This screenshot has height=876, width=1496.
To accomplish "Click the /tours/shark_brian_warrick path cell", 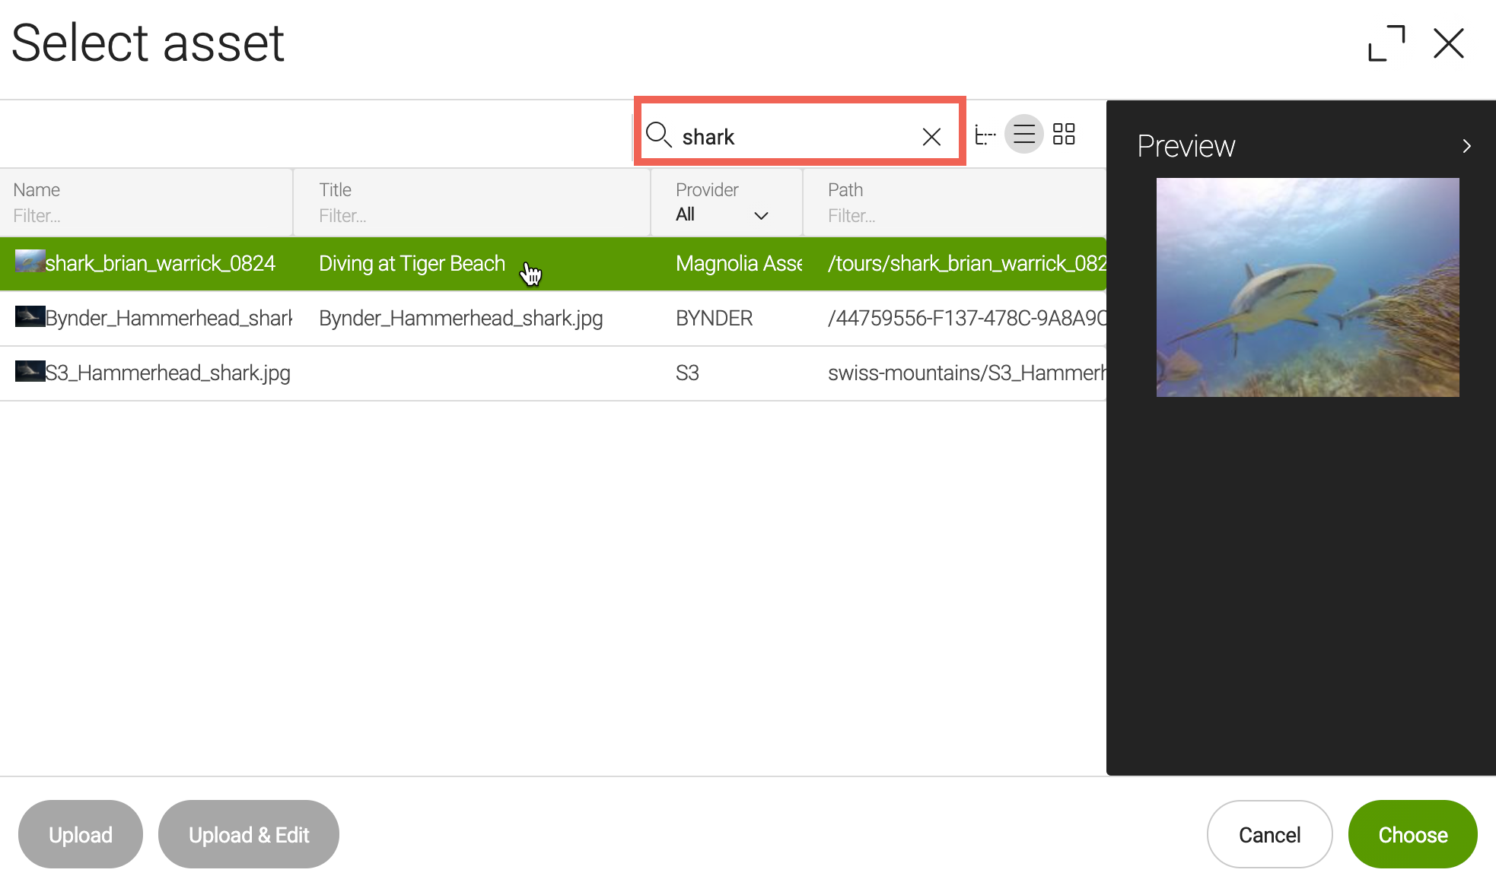I will point(966,263).
